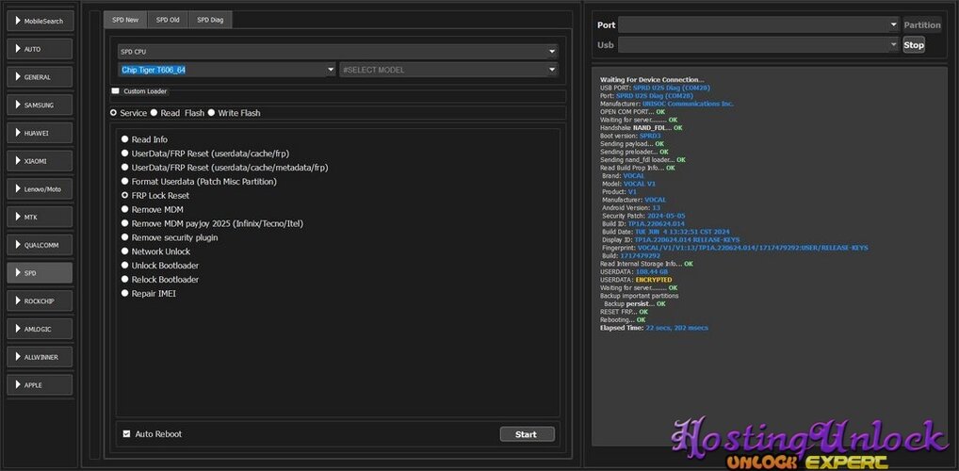Image resolution: width=959 pixels, height=471 pixels.
Task: Open the Chip Tiger T606_64 dropdown
Action: (x=227, y=70)
